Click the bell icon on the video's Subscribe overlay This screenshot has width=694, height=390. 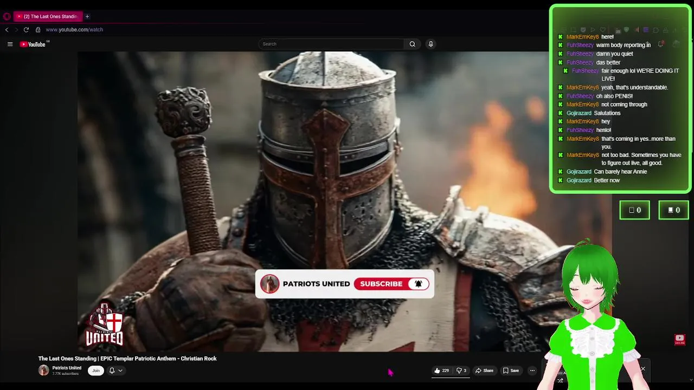[419, 284]
